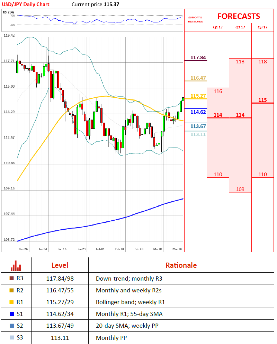Click the 115.00 price axis label
277x344 pixels.
click(x=9, y=87)
